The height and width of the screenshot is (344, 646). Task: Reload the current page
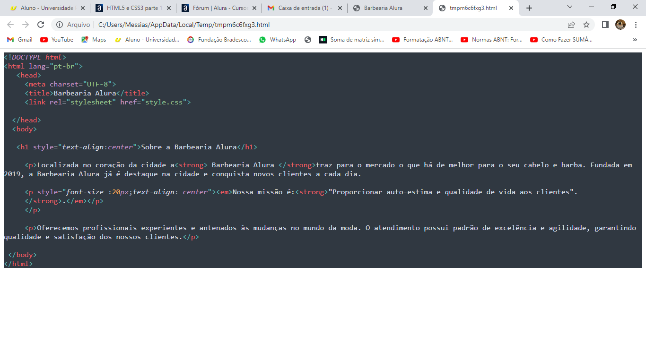pyautogui.click(x=41, y=25)
